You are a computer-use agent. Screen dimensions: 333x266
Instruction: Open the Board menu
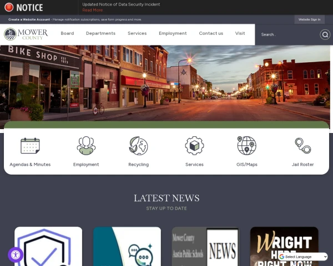click(x=67, y=33)
